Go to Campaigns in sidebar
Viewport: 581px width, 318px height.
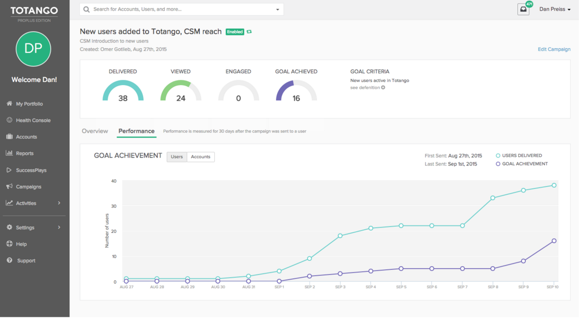click(x=29, y=187)
